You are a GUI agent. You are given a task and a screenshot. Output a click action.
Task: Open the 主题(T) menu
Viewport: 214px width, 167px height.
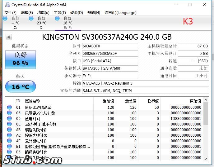click(x=60, y=13)
